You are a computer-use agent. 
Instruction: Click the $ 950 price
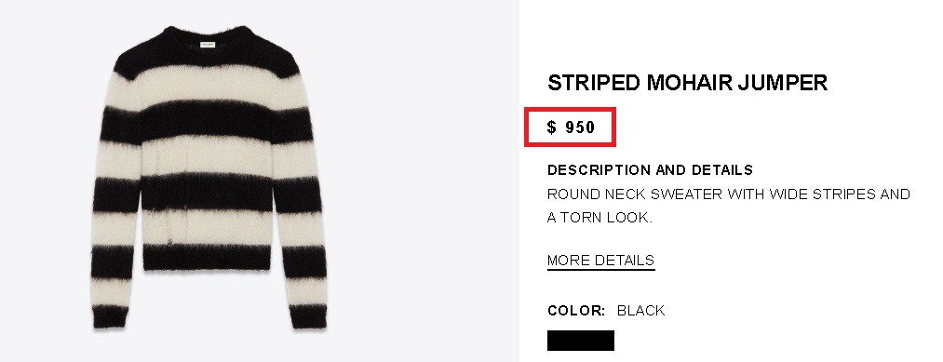[x=571, y=127]
